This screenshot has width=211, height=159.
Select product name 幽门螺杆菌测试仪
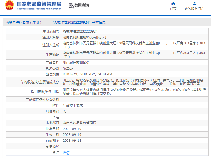(x=76, y=63)
